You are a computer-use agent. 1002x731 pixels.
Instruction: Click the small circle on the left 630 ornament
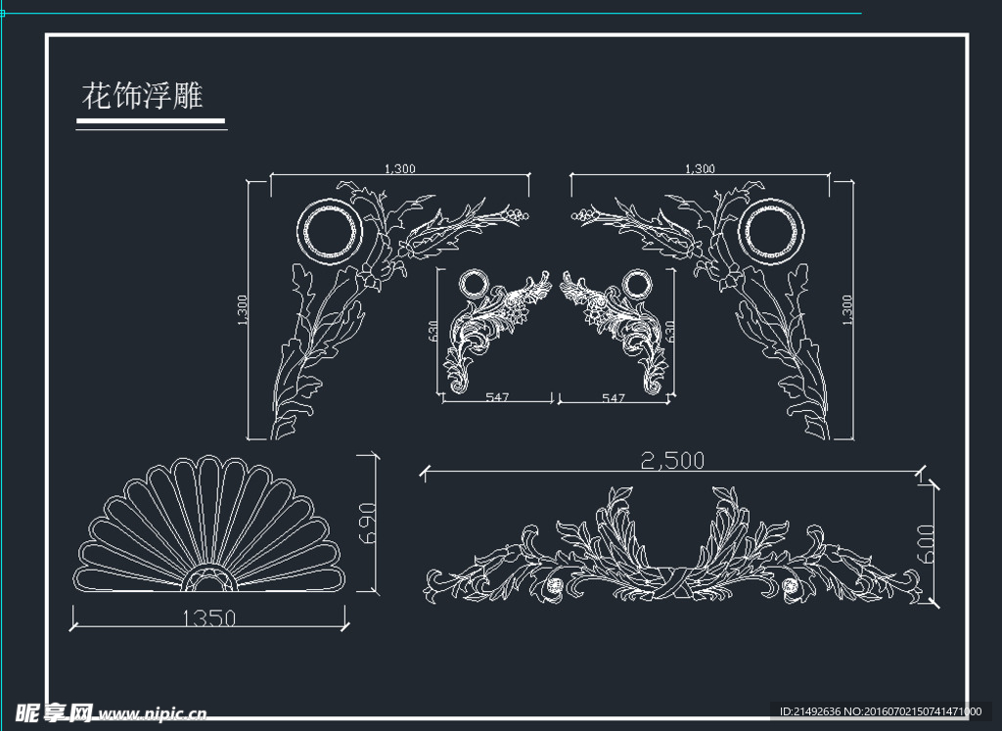[x=474, y=283]
